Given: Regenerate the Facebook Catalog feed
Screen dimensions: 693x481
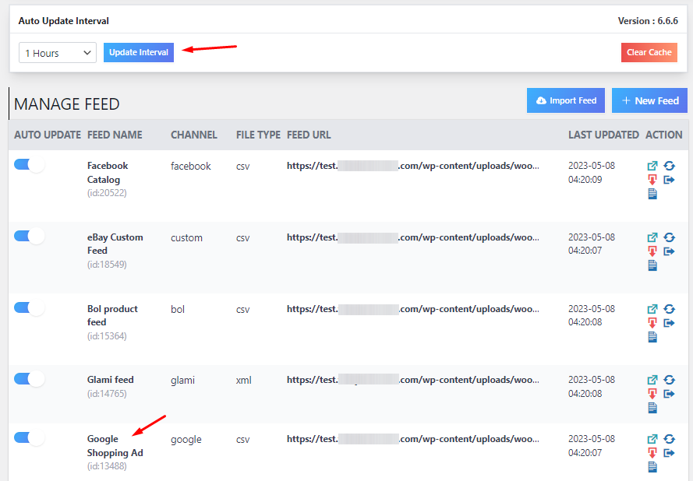Looking at the screenshot, I should click(669, 166).
